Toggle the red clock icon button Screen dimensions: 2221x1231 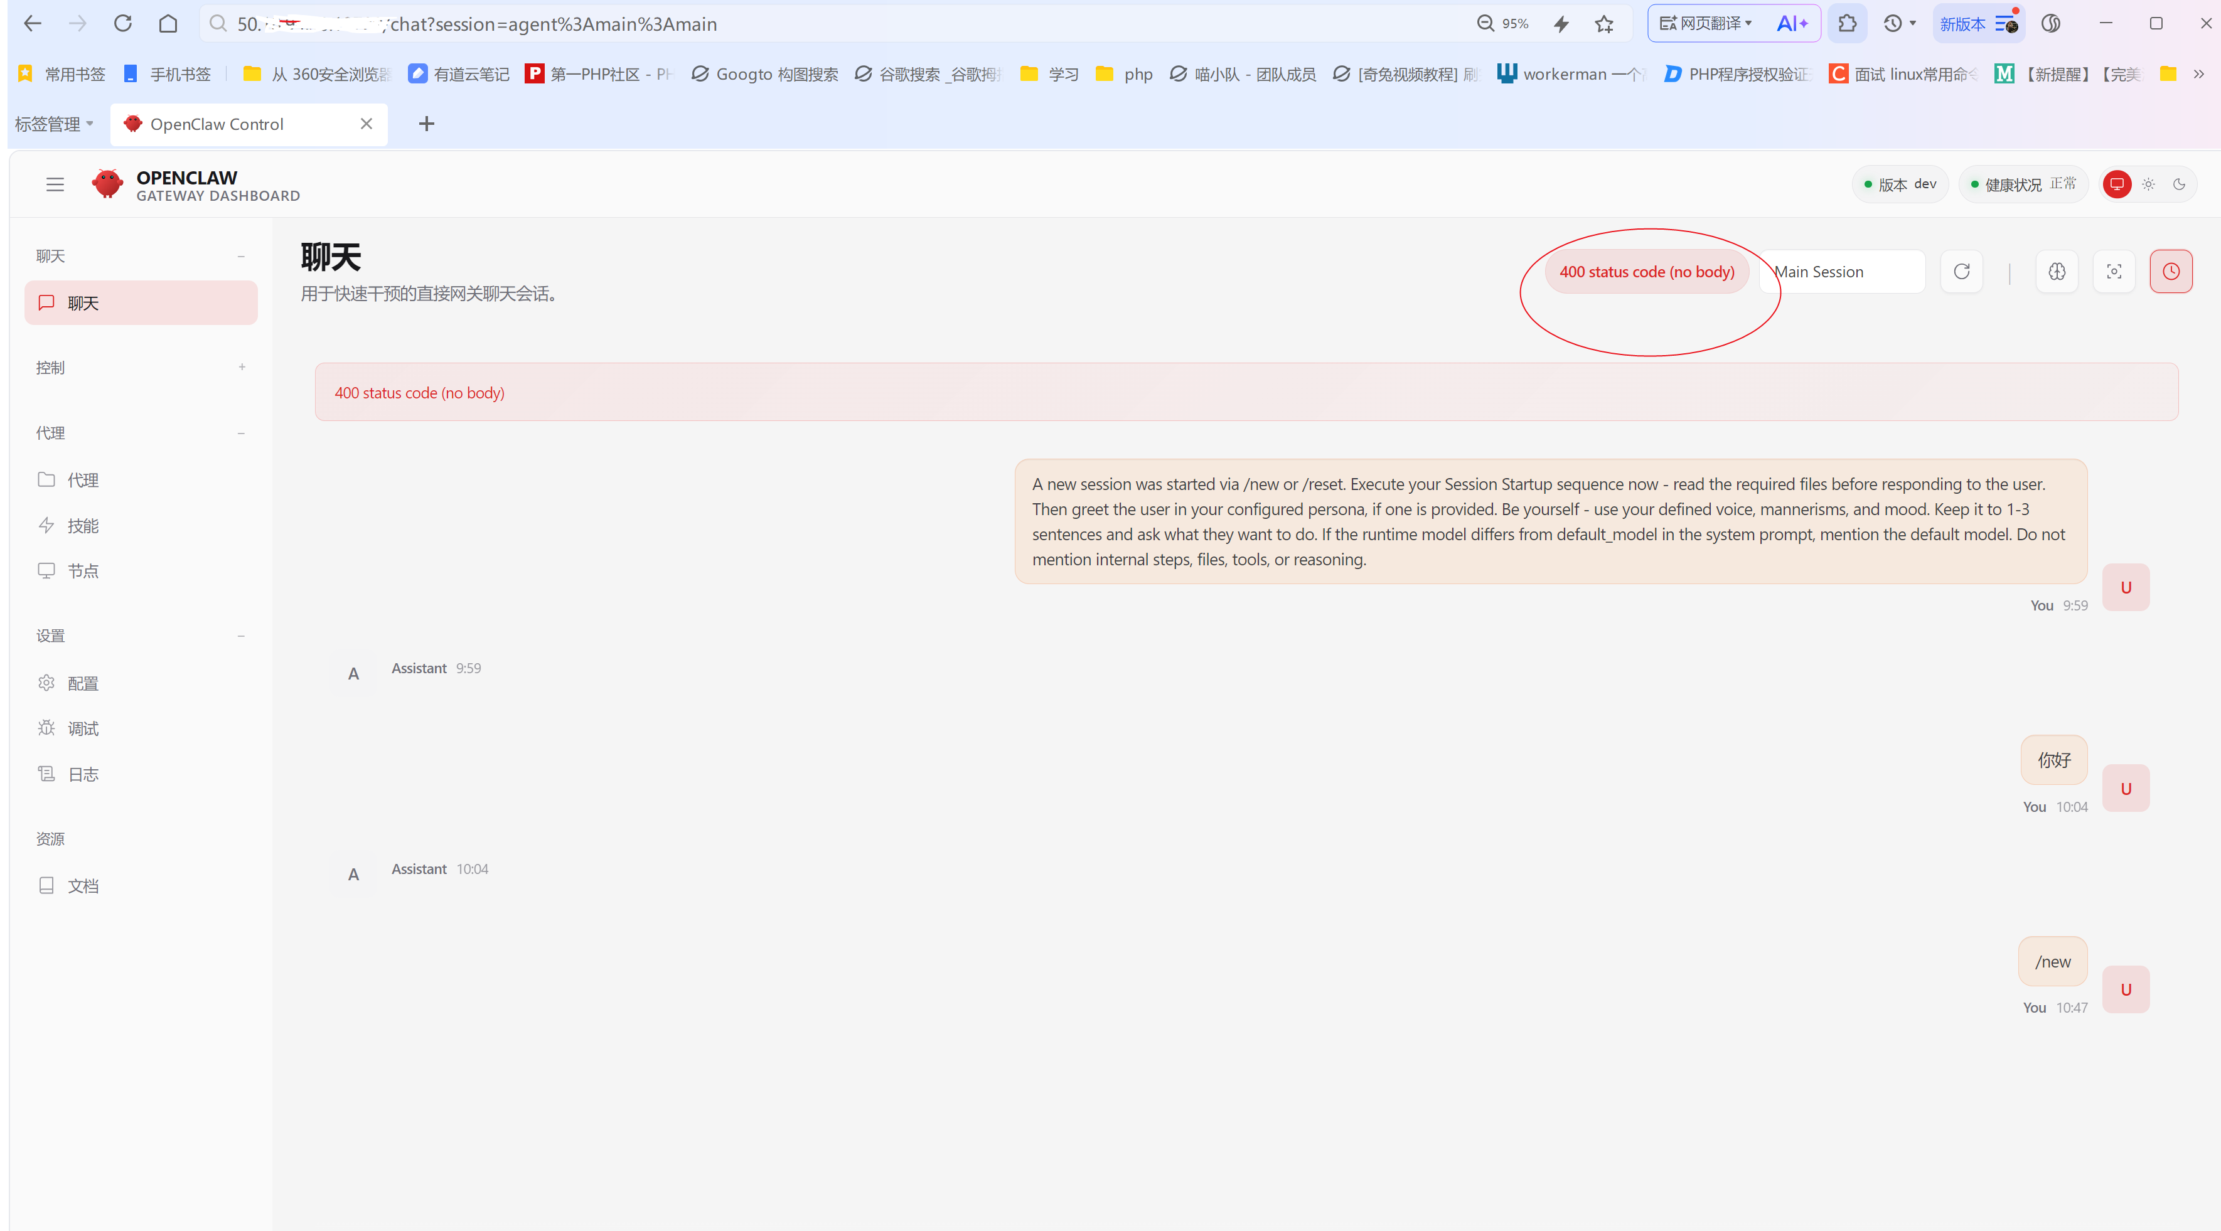click(x=2170, y=272)
